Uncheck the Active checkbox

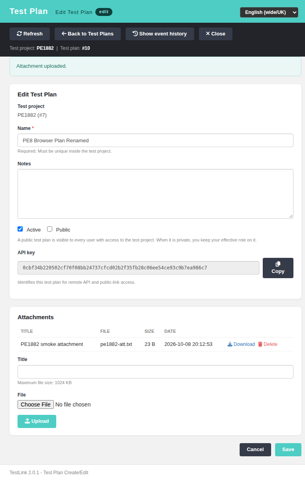(x=20, y=229)
